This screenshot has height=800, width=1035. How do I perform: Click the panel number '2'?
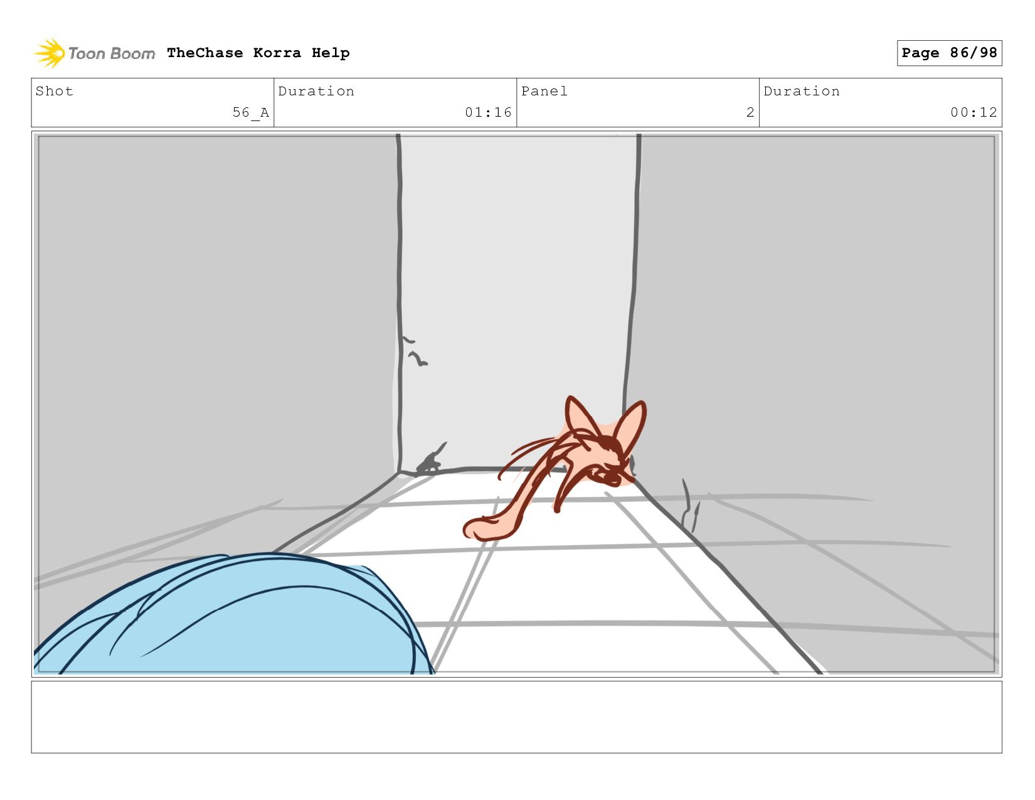click(x=750, y=112)
